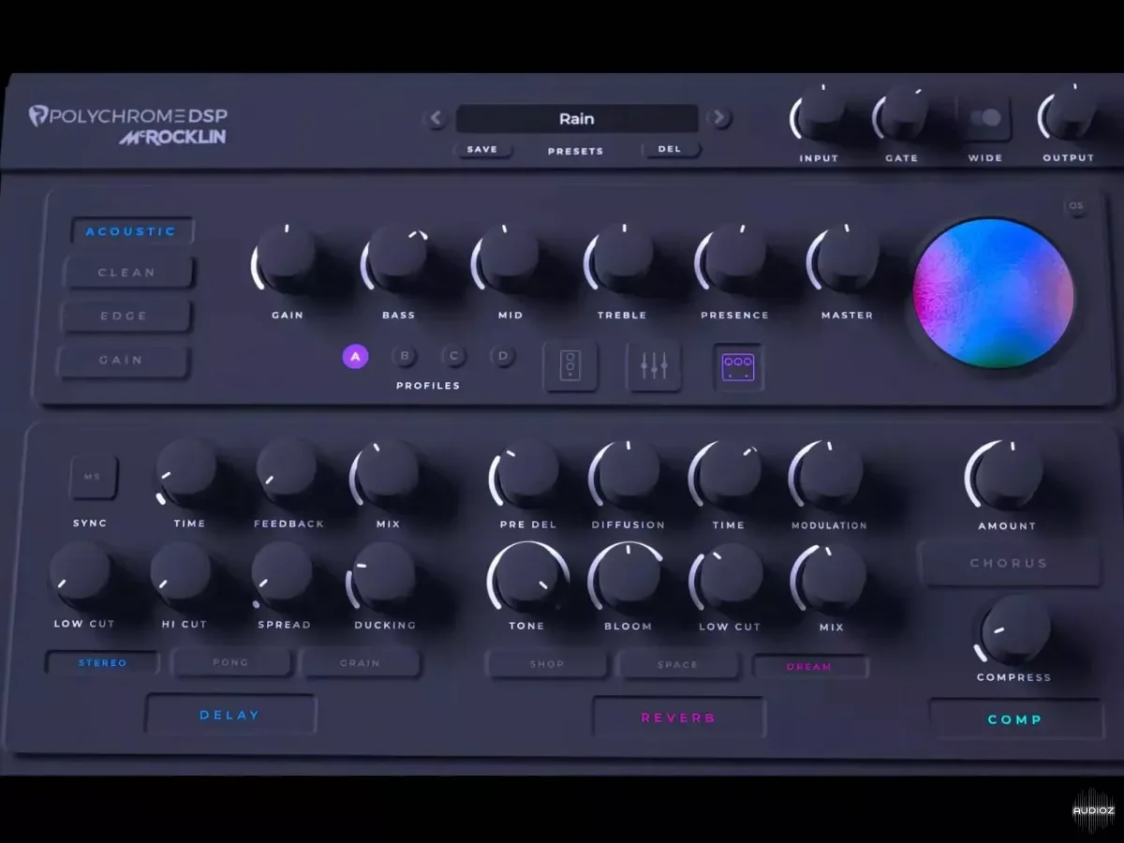Enable the DELAY section

pyautogui.click(x=230, y=715)
